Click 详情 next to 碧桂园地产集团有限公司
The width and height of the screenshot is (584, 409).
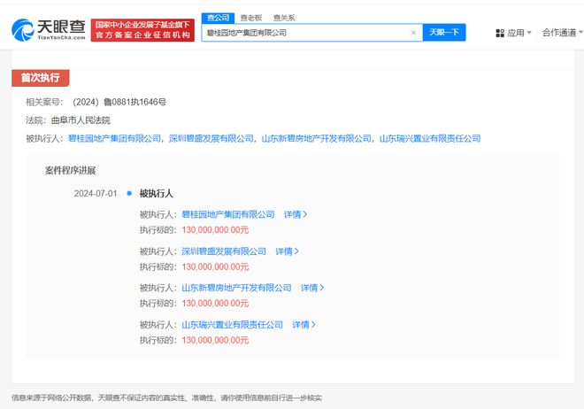click(x=296, y=214)
